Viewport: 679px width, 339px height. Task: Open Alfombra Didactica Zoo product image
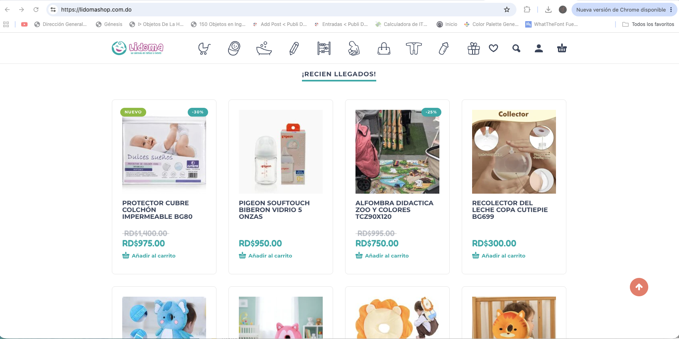point(397,152)
